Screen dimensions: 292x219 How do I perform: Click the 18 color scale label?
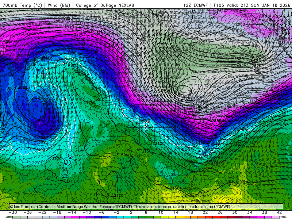[x=190, y=212]
